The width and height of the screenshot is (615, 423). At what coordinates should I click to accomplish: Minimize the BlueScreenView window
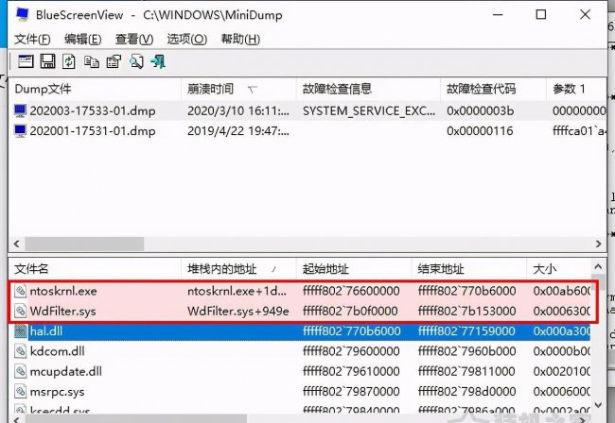[498, 15]
